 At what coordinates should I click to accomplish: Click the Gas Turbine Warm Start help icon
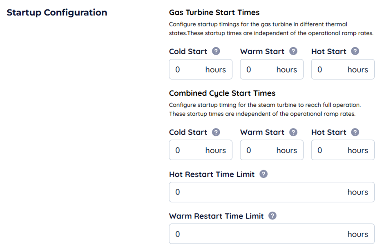tap(293, 51)
